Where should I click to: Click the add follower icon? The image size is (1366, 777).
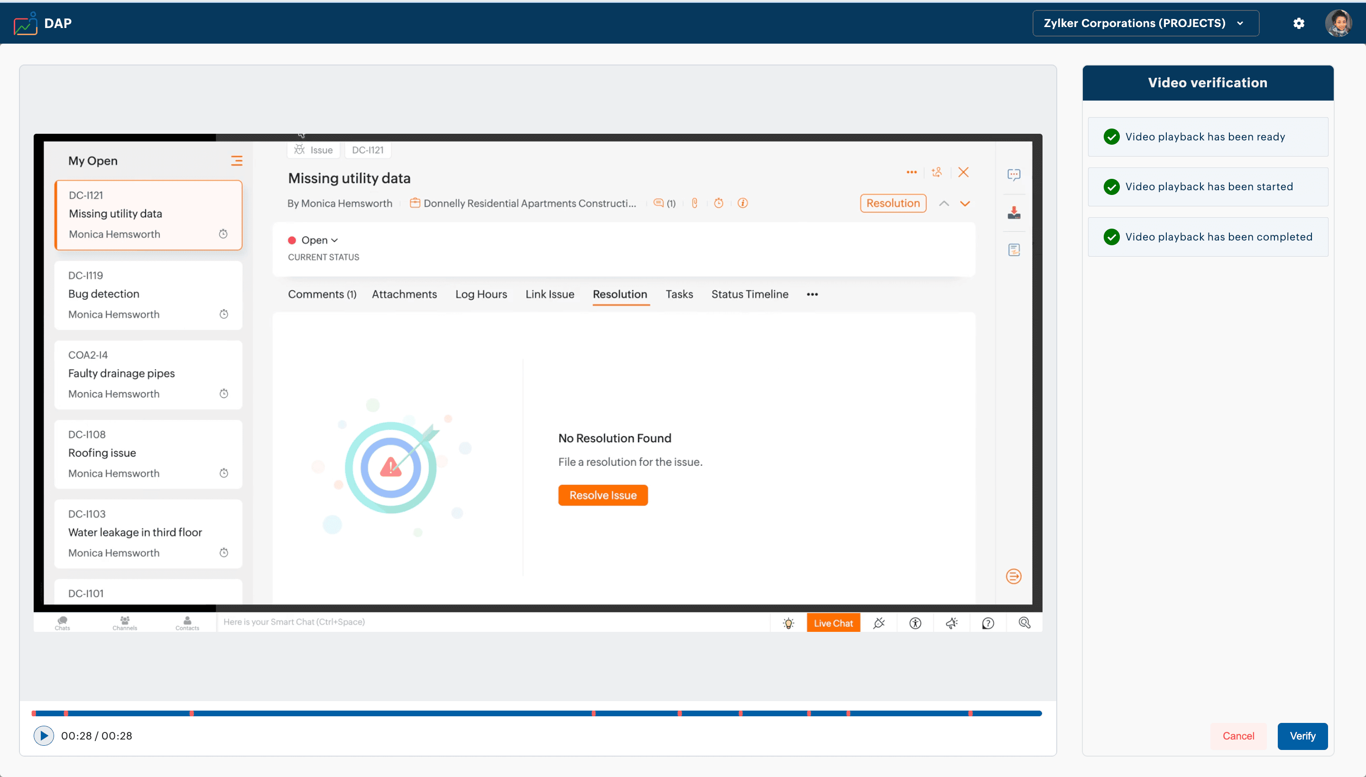936,172
